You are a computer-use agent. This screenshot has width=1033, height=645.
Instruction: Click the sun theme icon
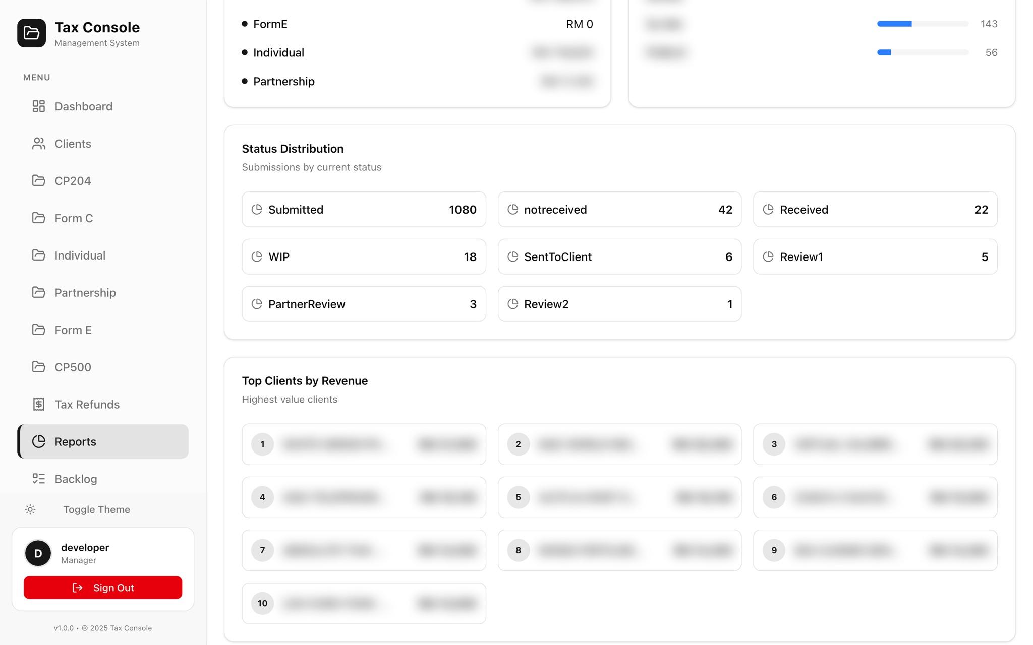30,509
